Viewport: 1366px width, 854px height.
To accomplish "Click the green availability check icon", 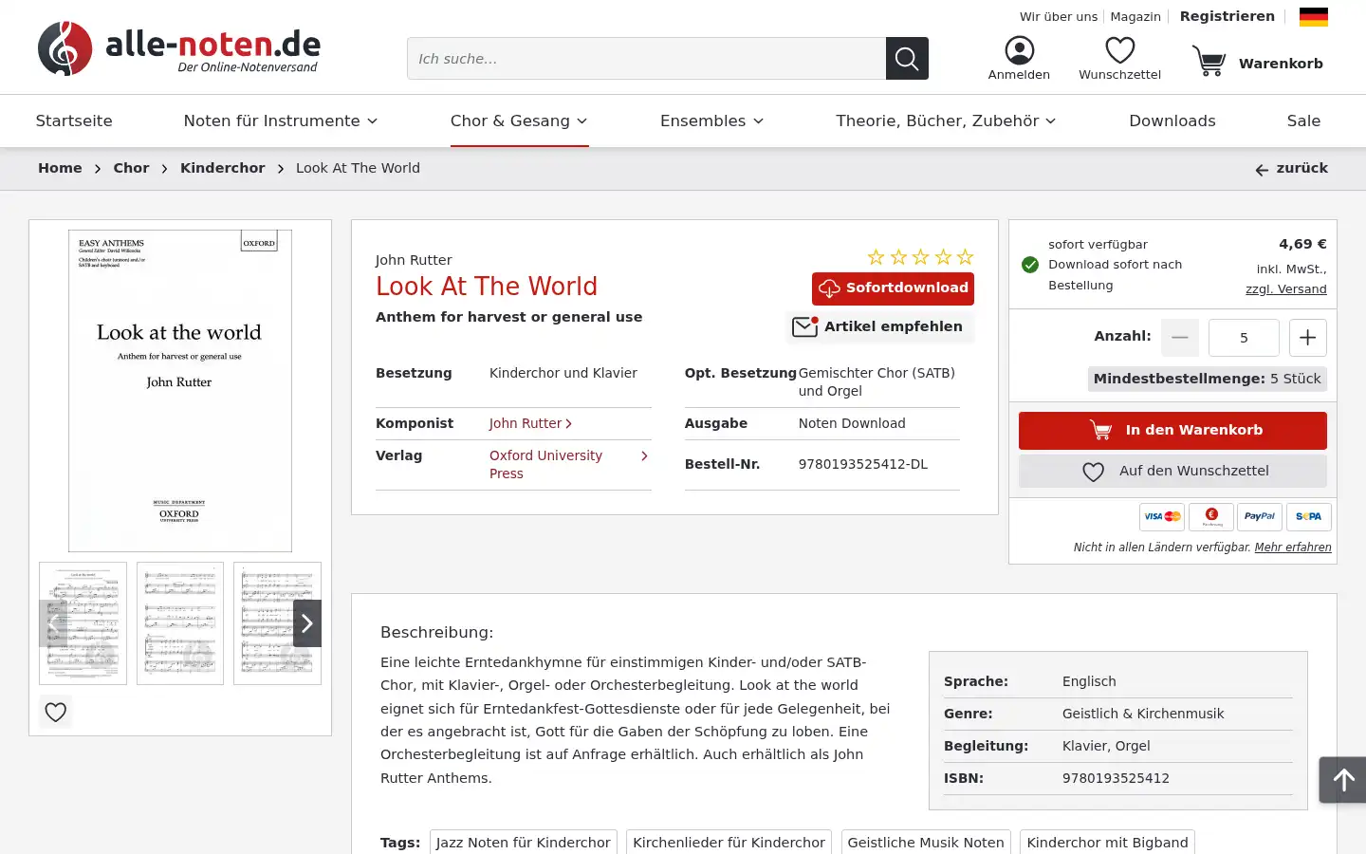I will [x=1030, y=265].
